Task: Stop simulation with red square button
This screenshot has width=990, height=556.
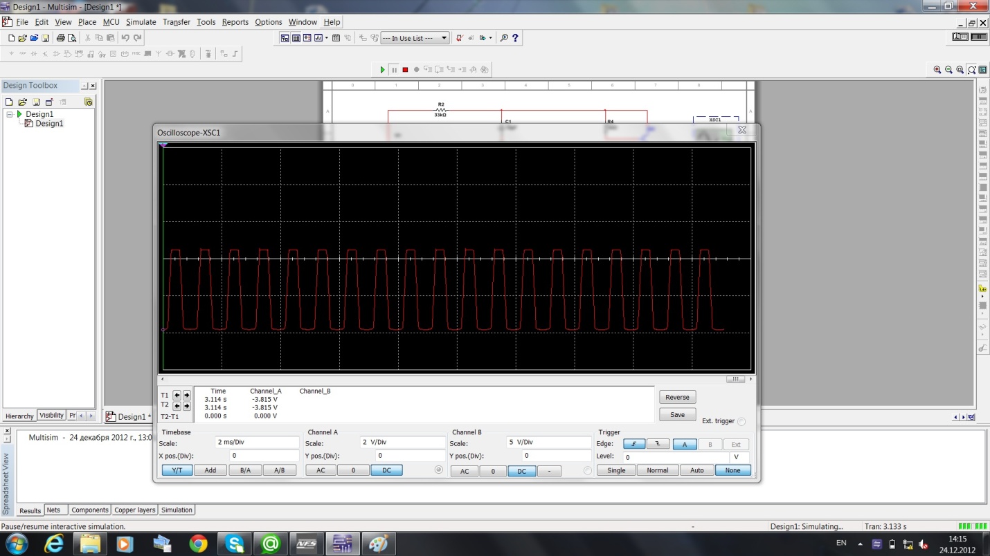Action: click(405, 70)
